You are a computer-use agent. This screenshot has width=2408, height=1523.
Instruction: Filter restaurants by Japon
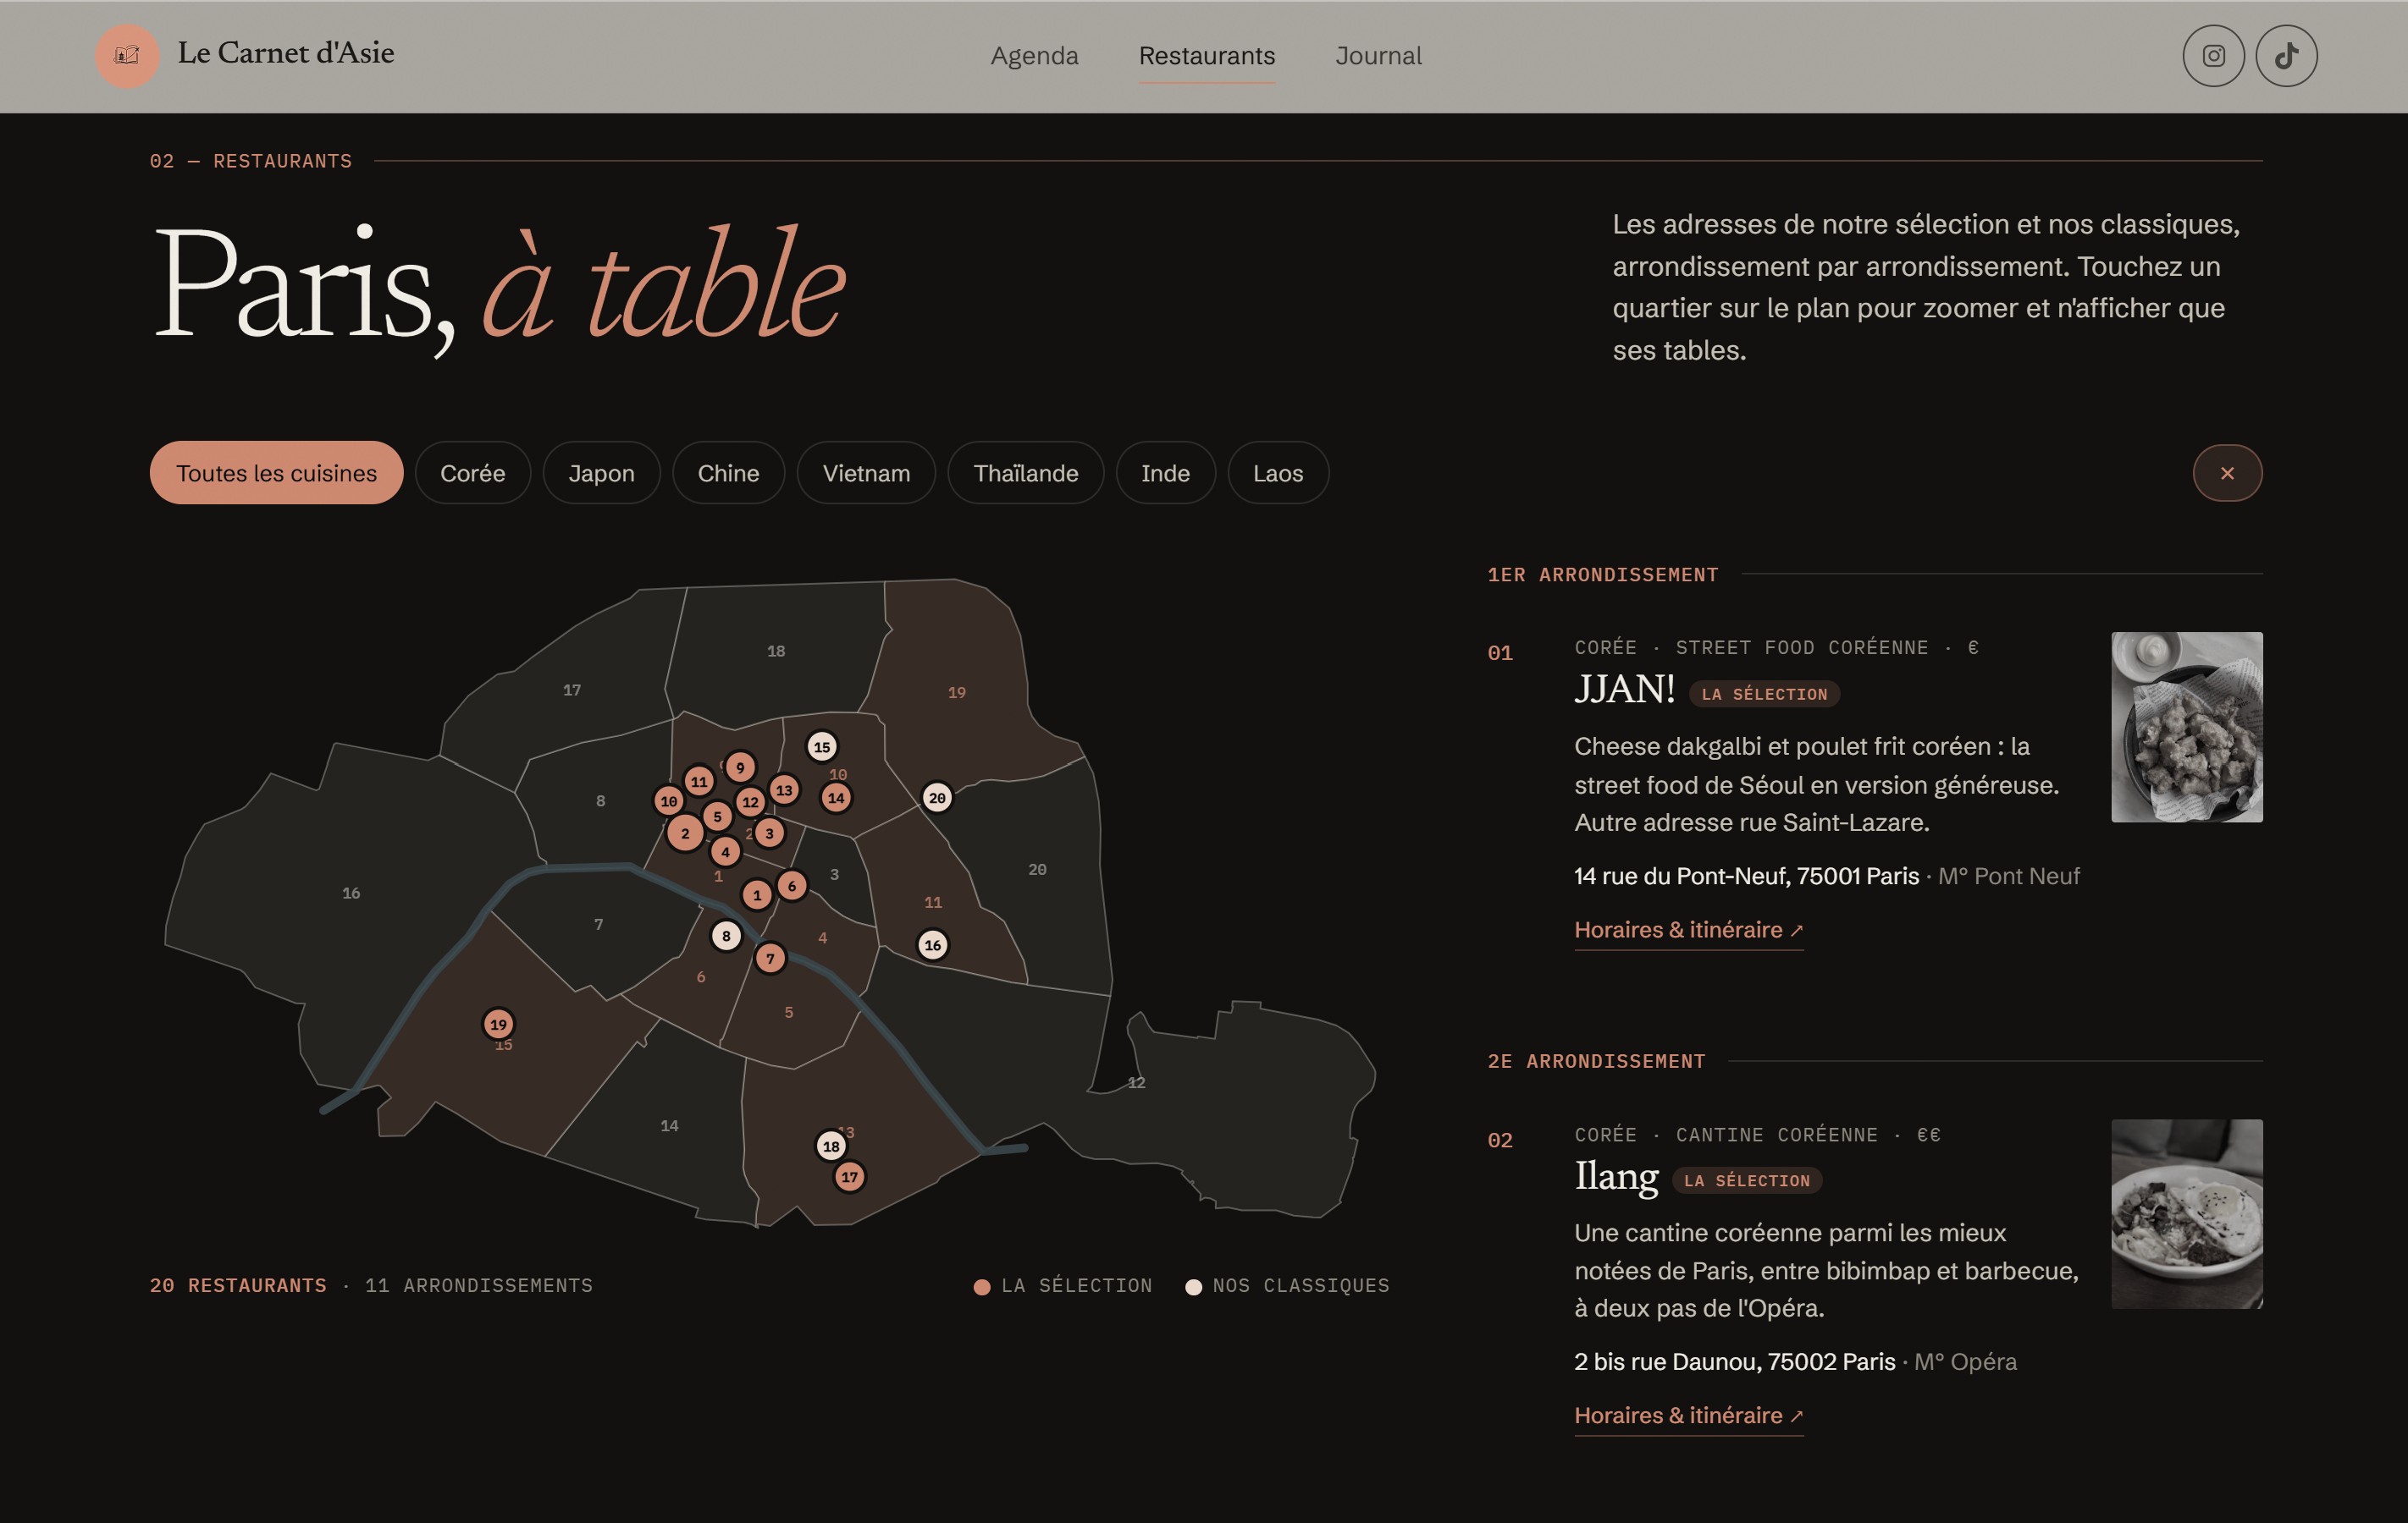pyautogui.click(x=602, y=473)
